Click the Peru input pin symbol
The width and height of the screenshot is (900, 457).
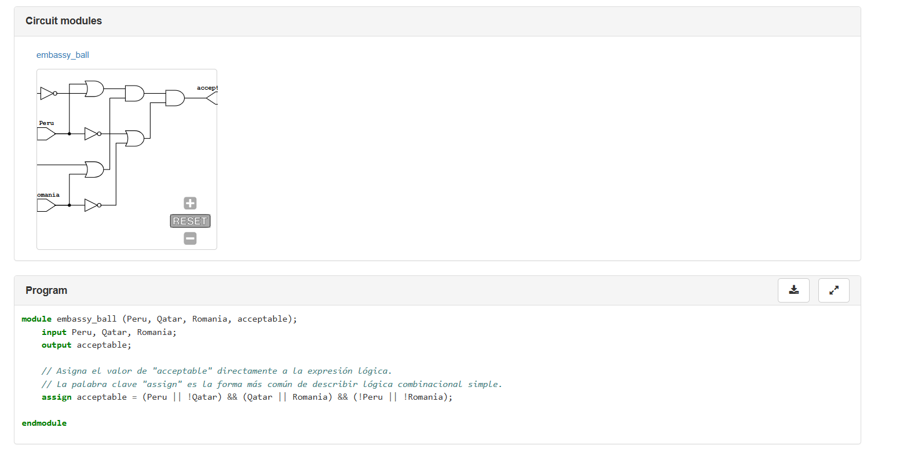(x=46, y=134)
